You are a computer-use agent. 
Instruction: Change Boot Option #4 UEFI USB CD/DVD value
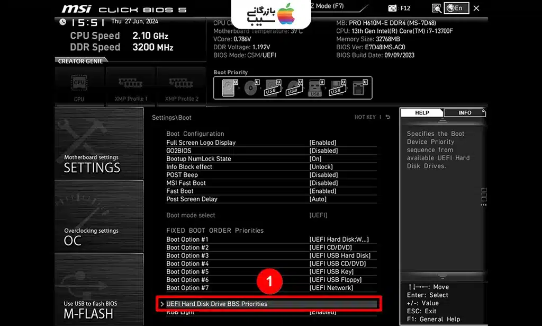tap(338, 263)
